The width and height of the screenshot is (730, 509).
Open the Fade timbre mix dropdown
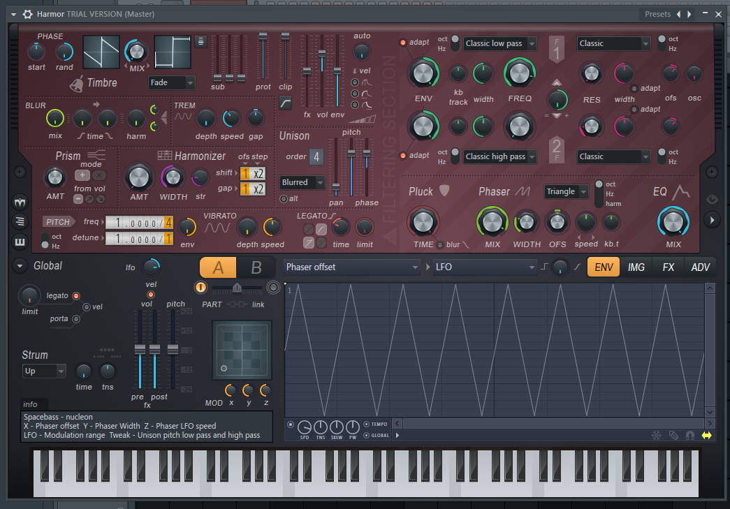tap(172, 83)
